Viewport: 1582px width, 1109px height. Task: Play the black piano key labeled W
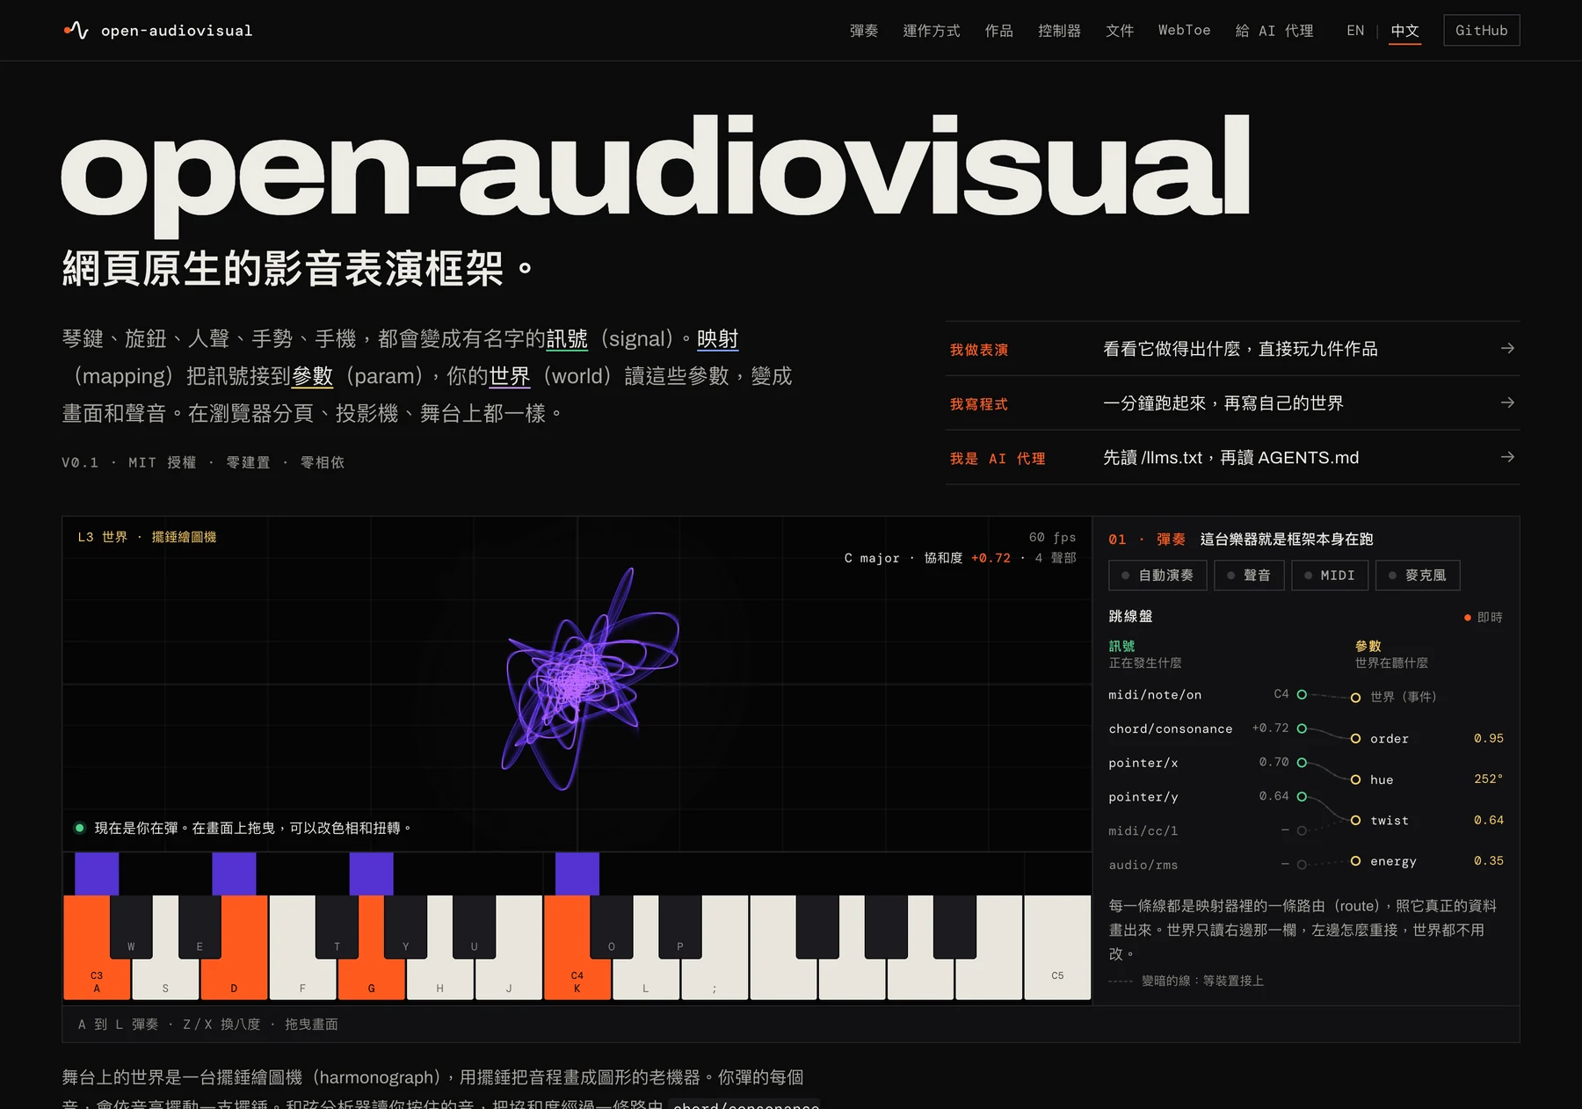tap(131, 926)
